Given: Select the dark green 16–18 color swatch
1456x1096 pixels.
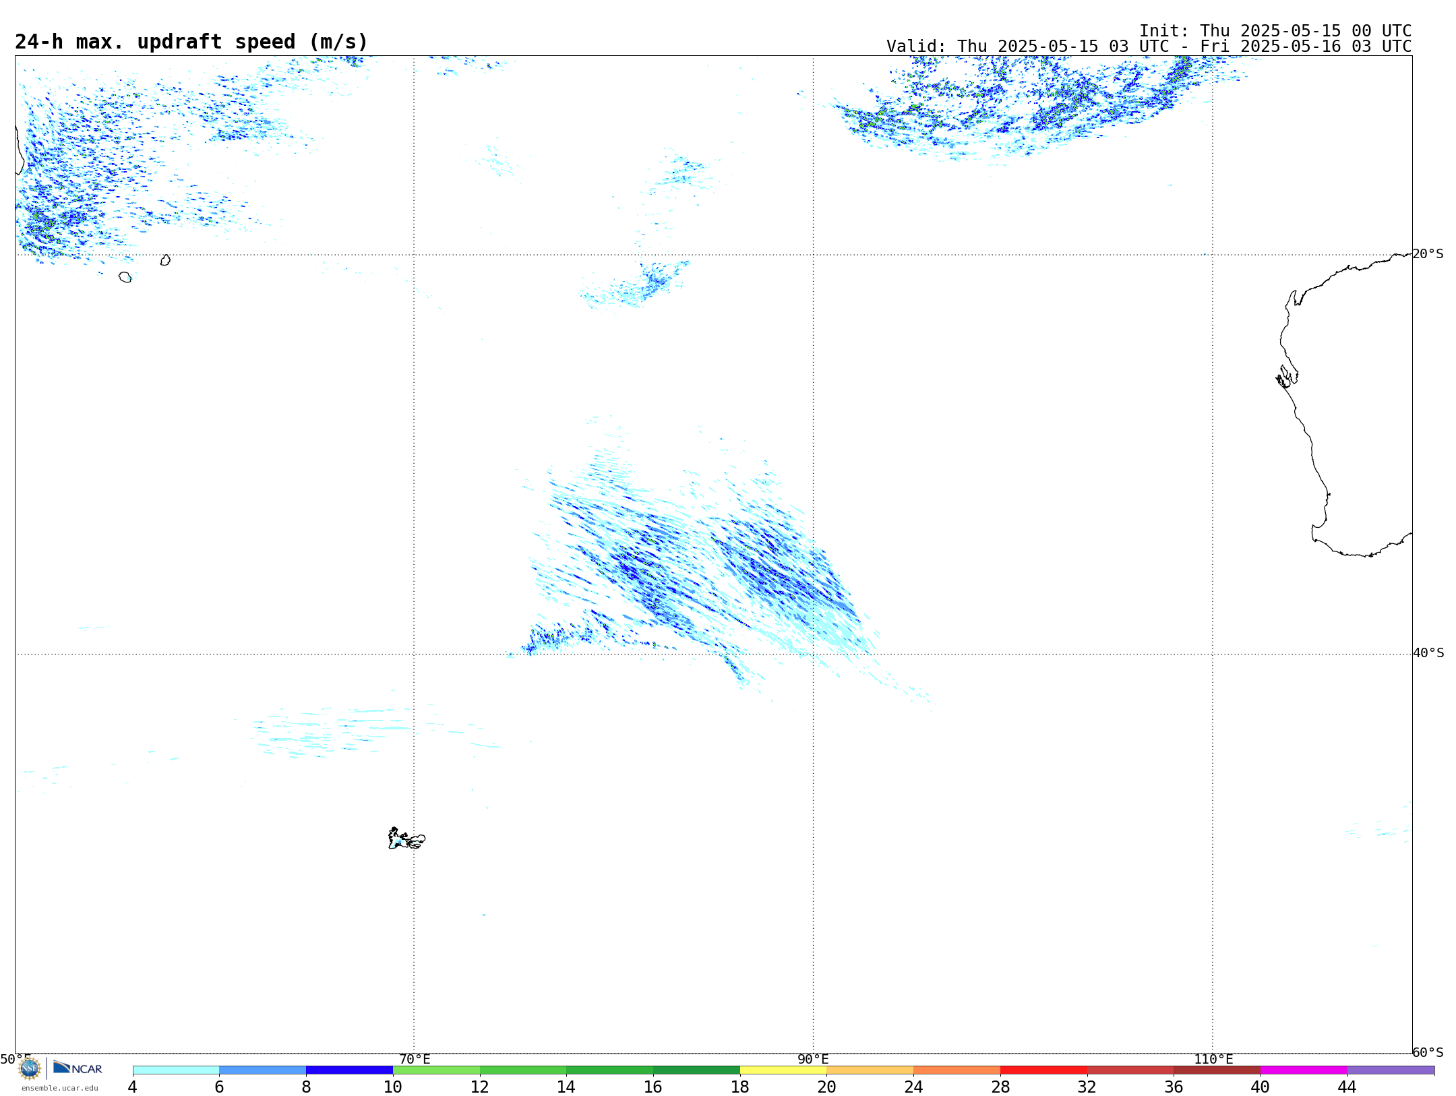Looking at the screenshot, I should click(696, 1070).
